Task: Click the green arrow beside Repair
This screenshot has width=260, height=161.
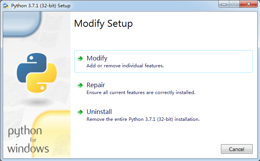Action: 80,85
